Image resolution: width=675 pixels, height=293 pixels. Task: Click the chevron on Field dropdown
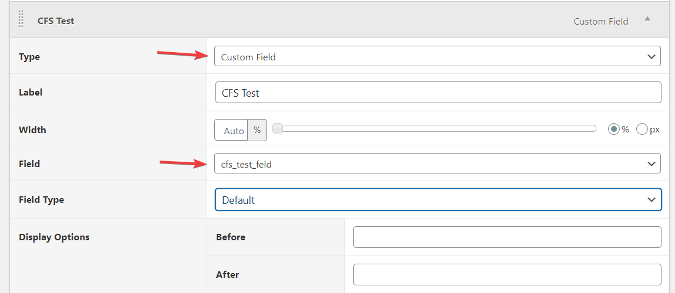click(652, 163)
